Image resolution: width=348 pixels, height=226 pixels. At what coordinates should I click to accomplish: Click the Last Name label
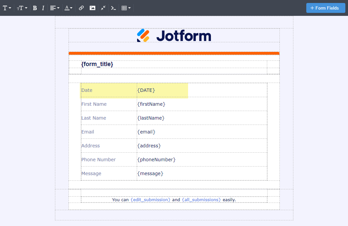(94, 118)
